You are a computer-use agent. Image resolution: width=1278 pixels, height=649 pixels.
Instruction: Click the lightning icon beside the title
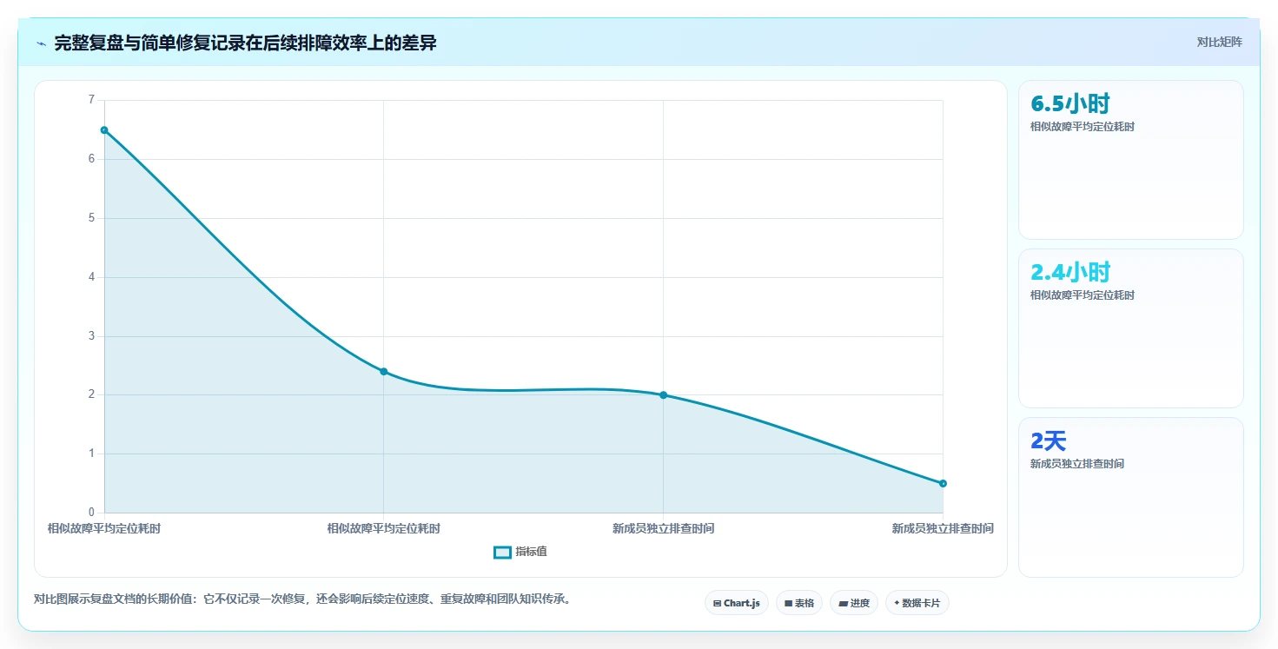tap(42, 43)
